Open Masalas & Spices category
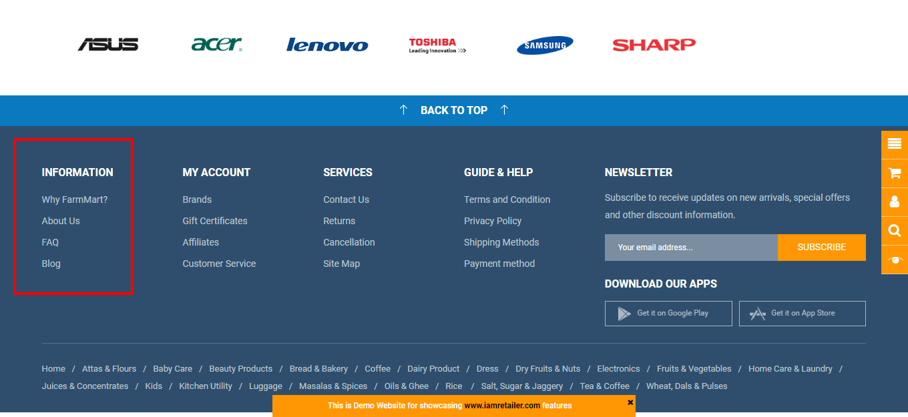Image resolution: width=908 pixels, height=417 pixels. 333,386
